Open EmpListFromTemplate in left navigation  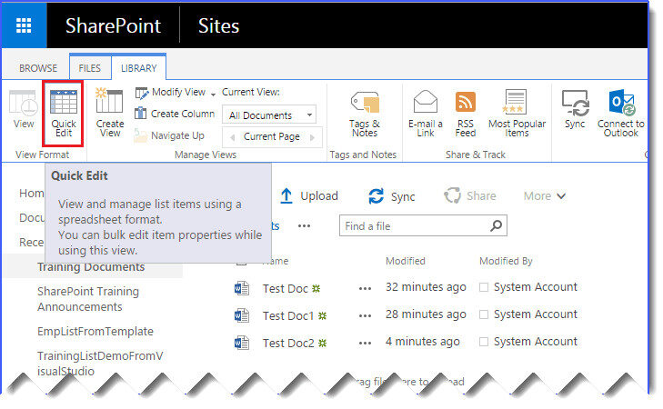click(x=95, y=331)
